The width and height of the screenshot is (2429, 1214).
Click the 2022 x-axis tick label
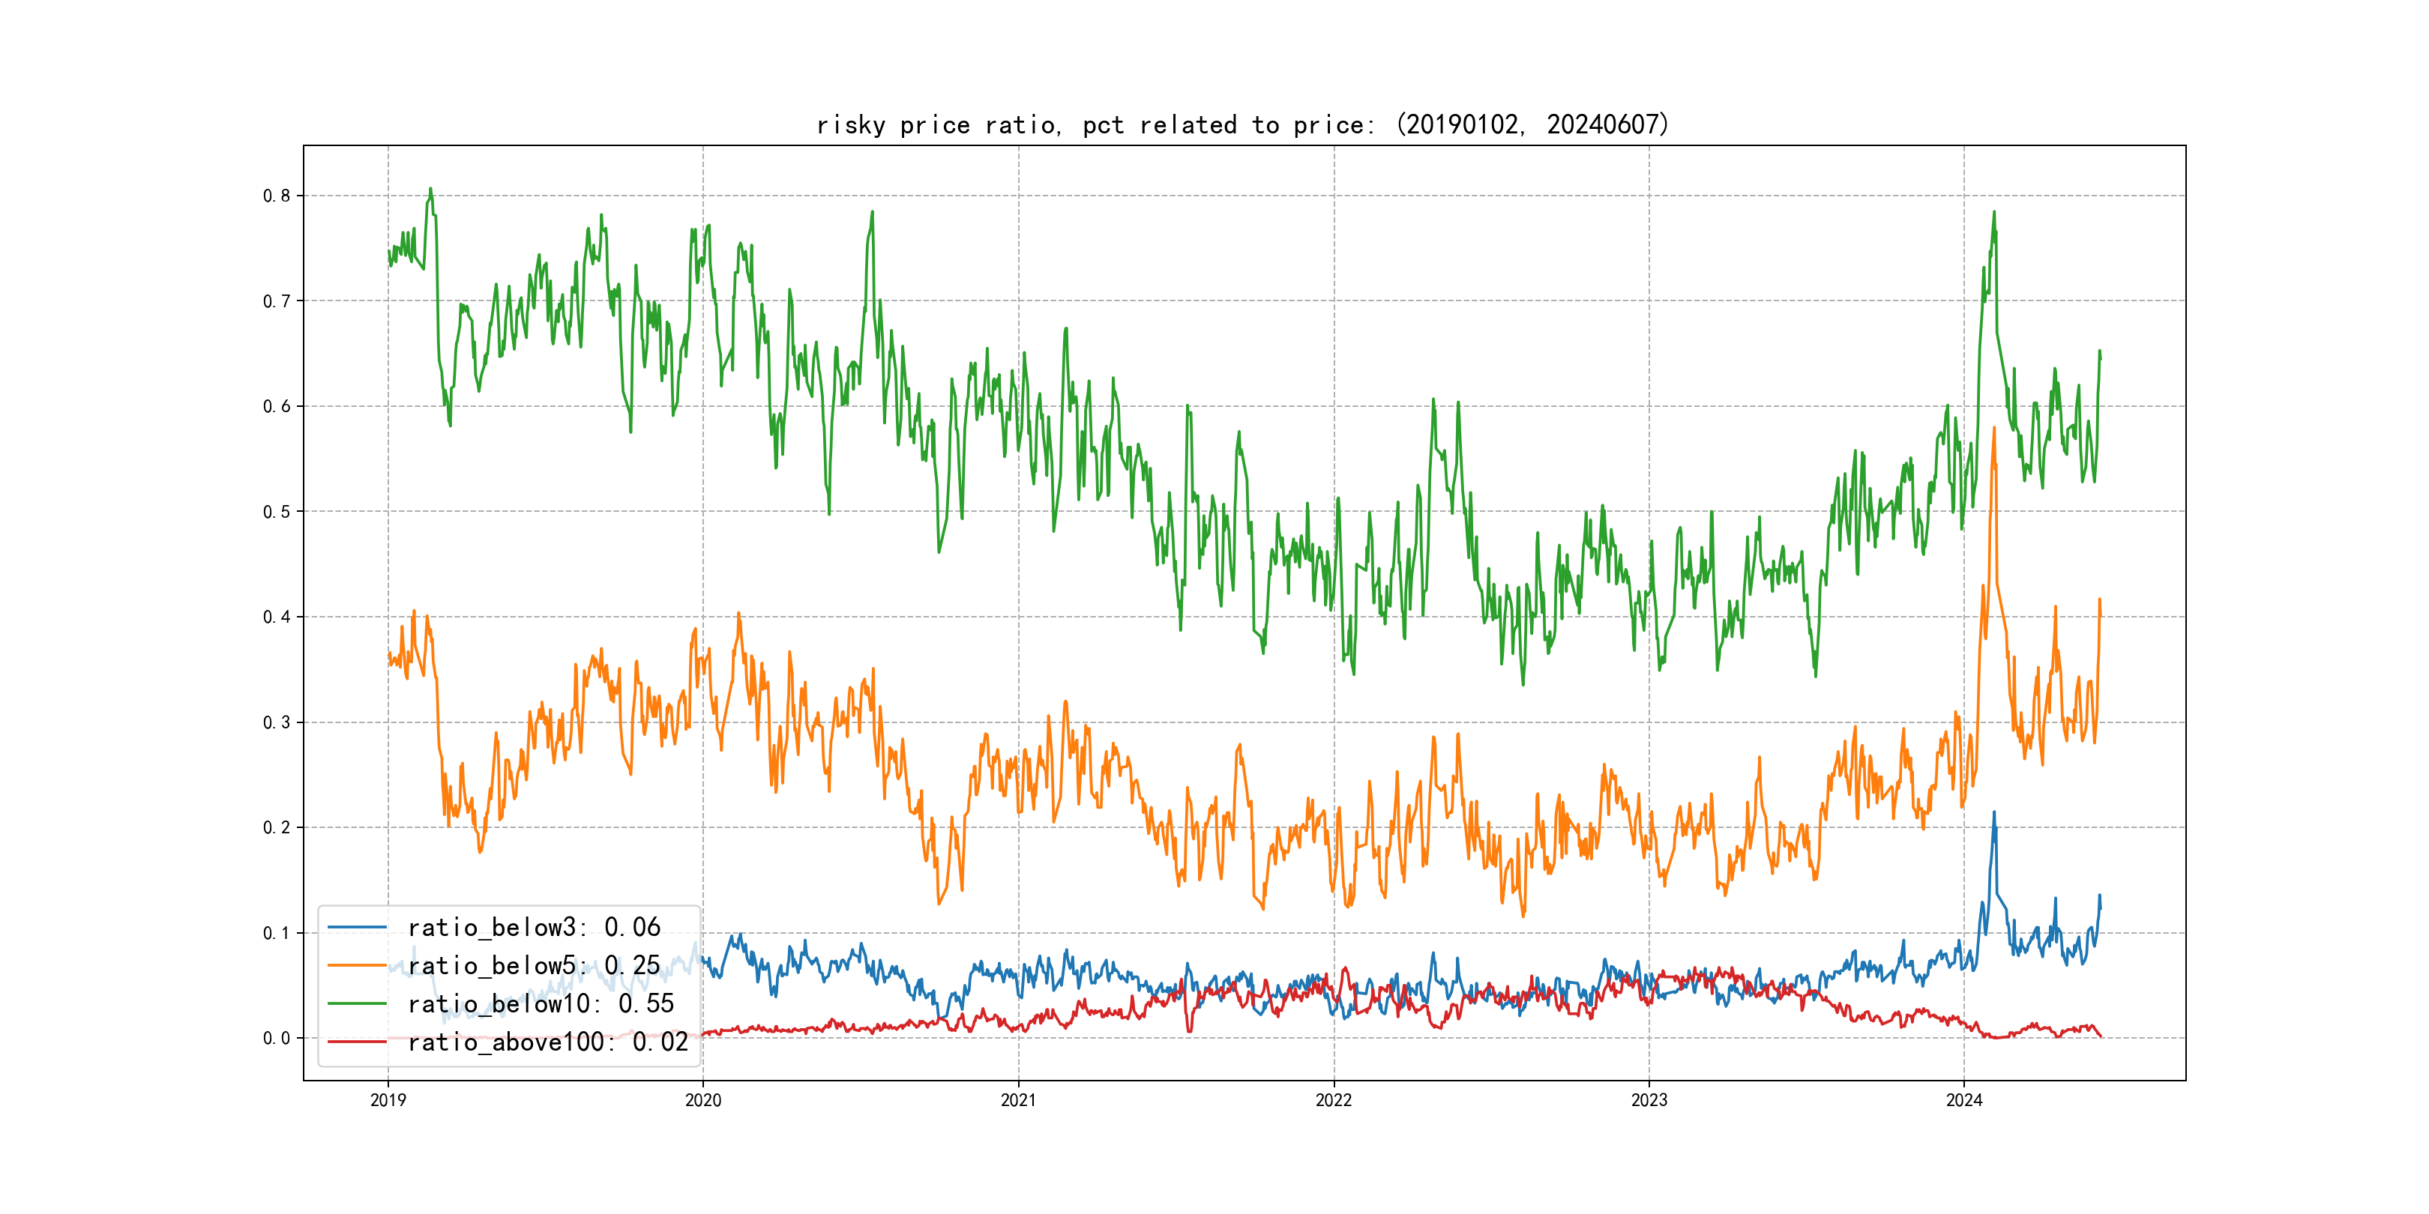(1333, 1100)
